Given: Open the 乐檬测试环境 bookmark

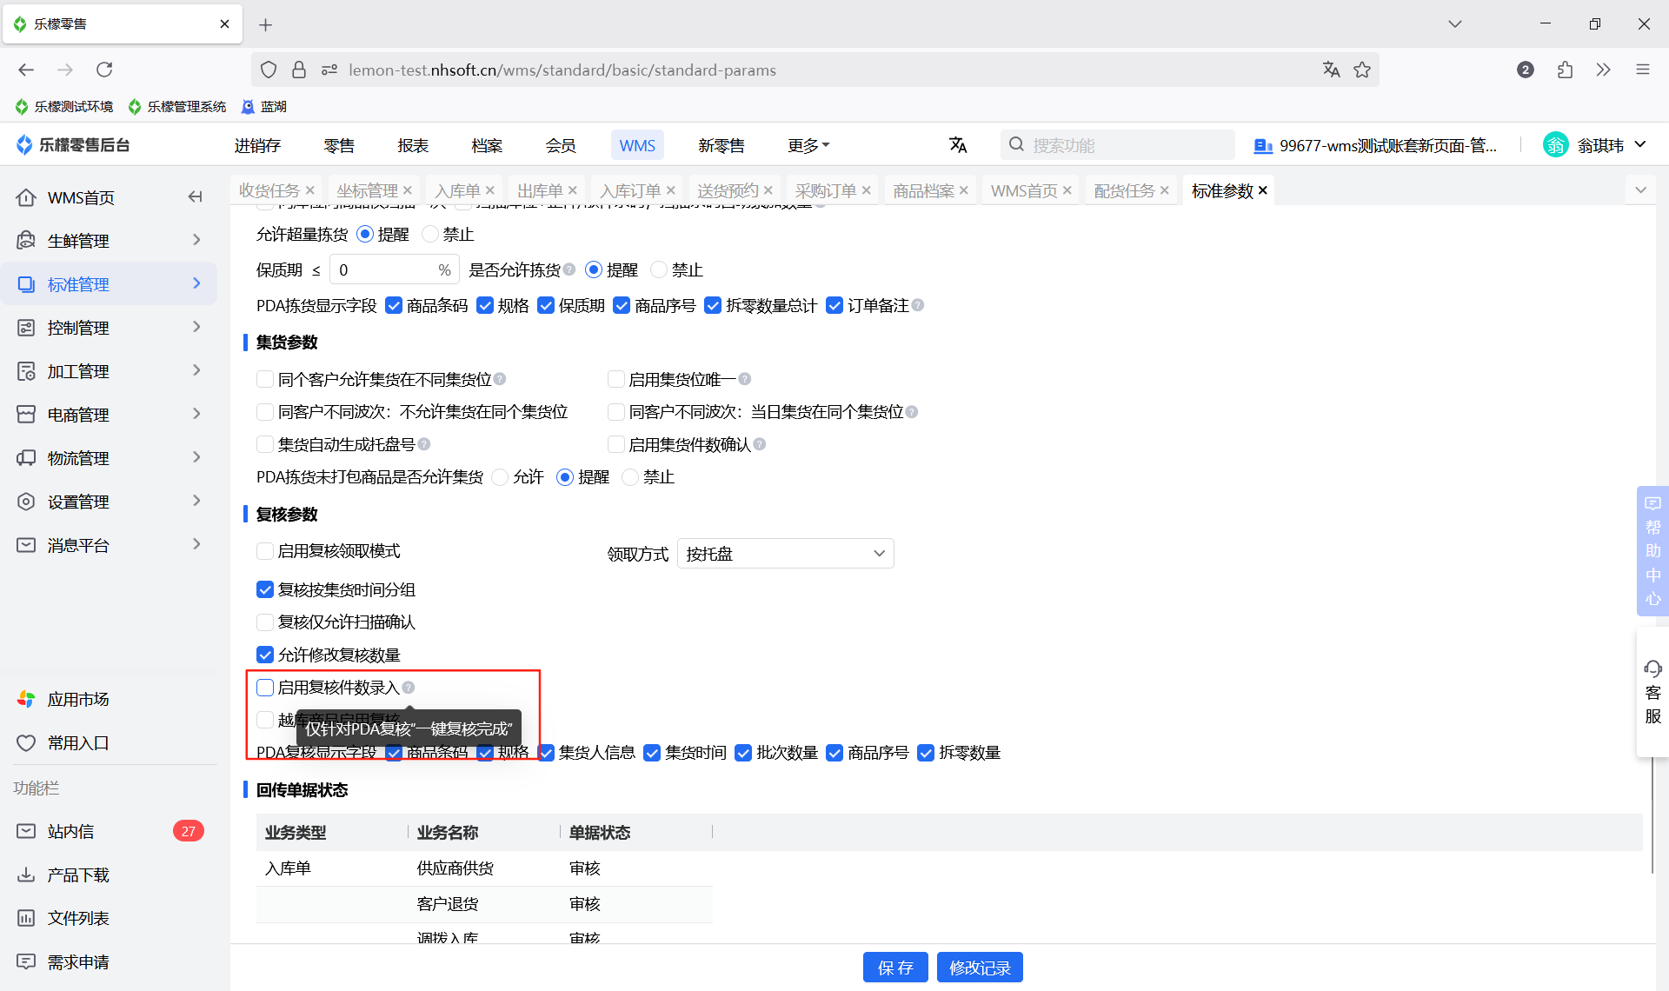Looking at the screenshot, I should 64,106.
